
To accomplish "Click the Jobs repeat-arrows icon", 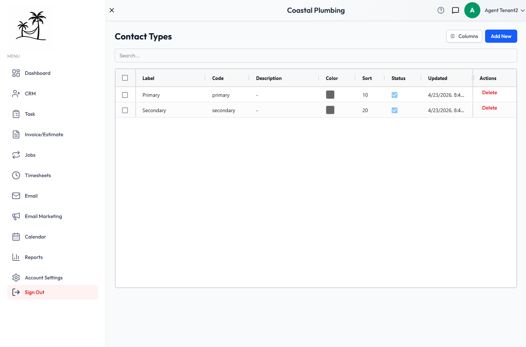I will pyautogui.click(x=16, y=155).
